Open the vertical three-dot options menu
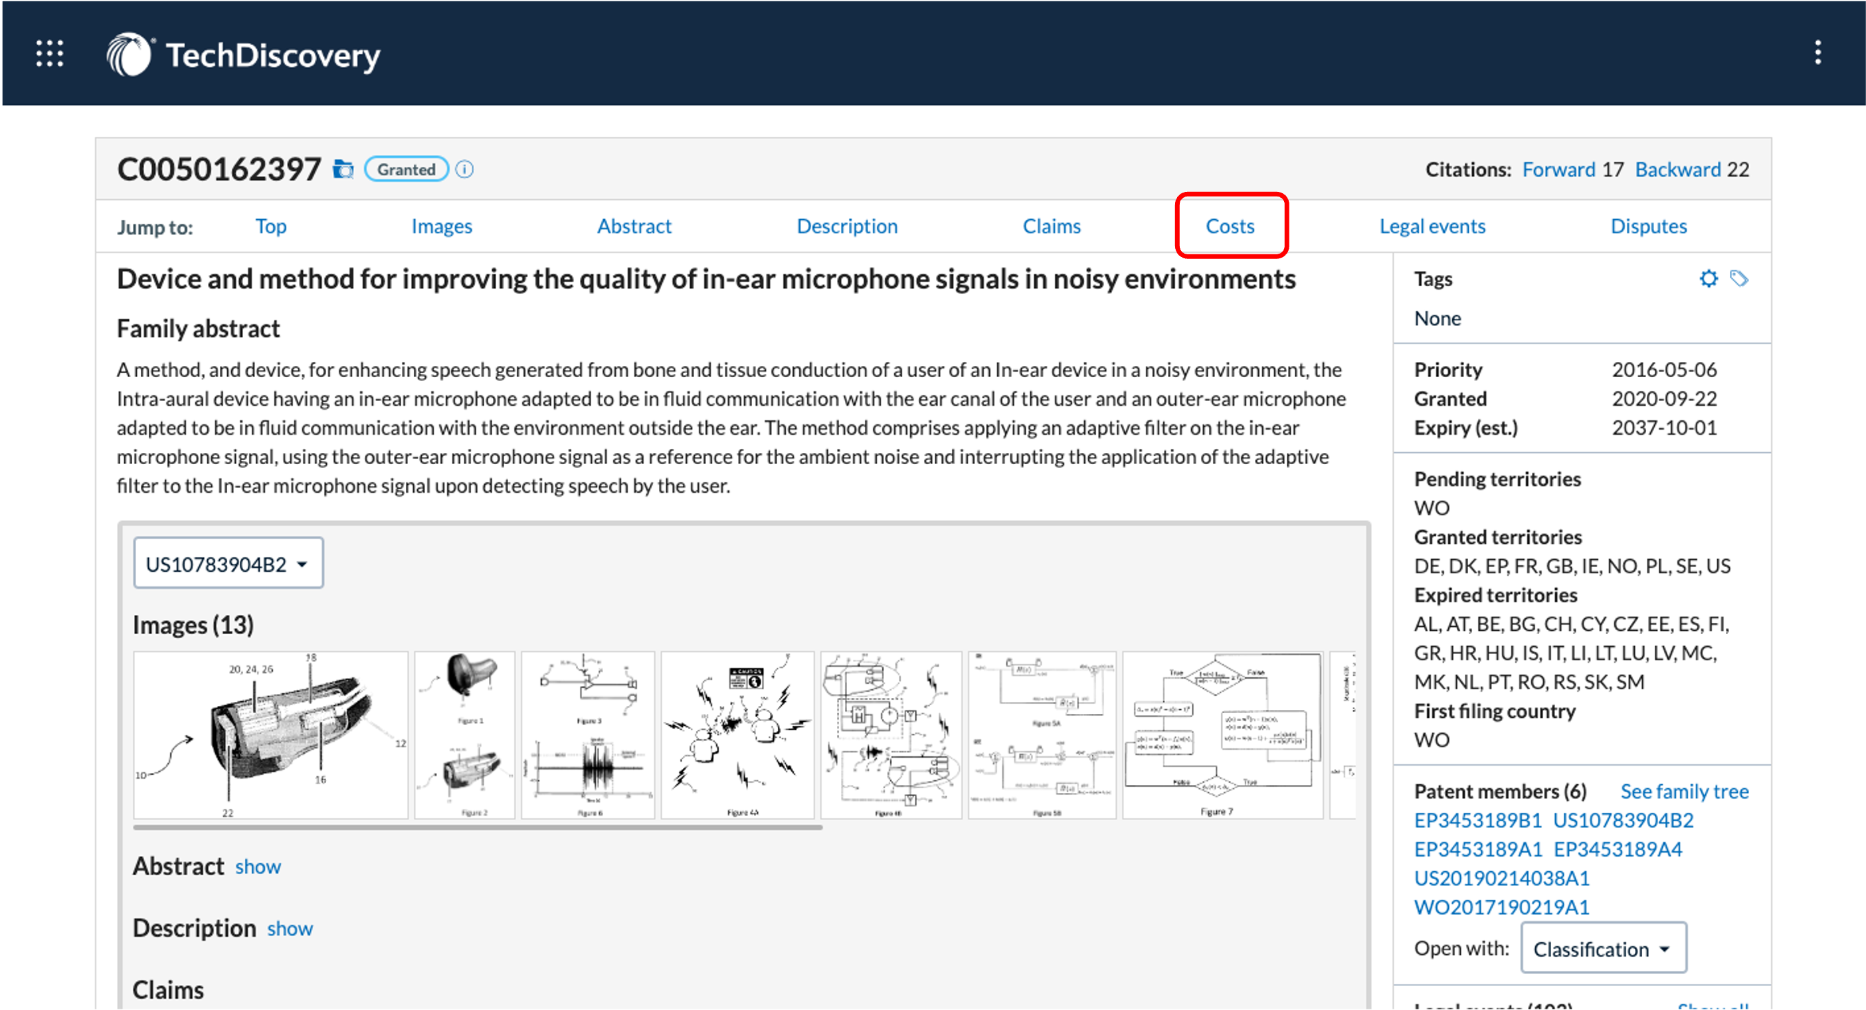Image resolution: width=1866 pixels, height=1010 pixels. click(1818, 53)
